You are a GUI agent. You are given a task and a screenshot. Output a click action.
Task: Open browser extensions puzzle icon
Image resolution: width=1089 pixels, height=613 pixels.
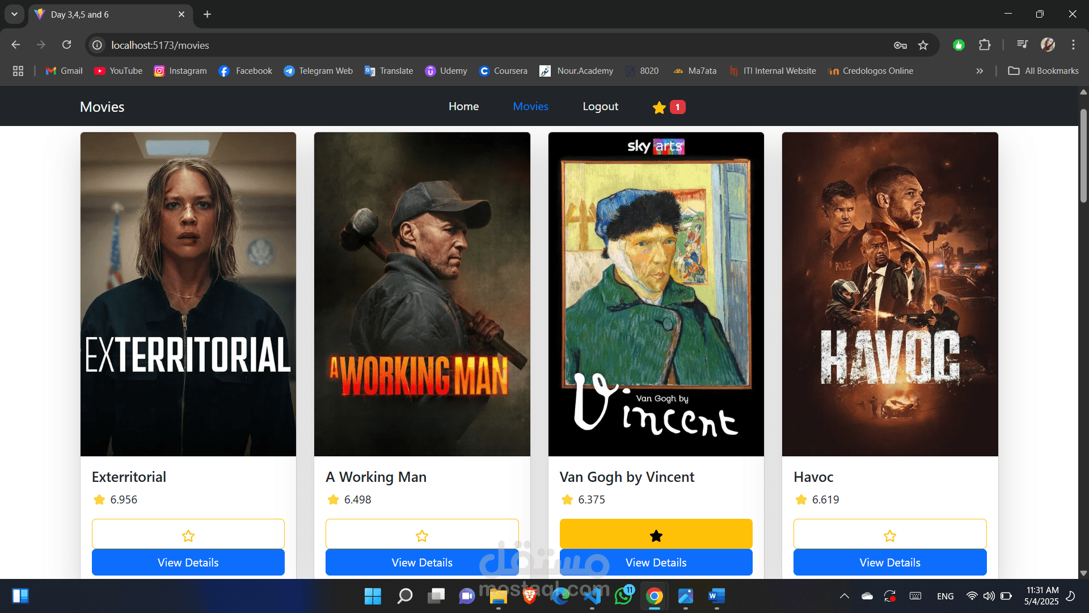tap(985, 45)
